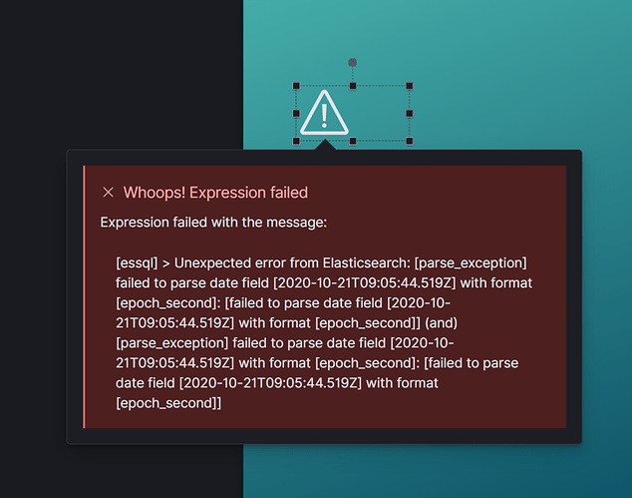Click empty space inside the selected element box

tap(379, 114)
